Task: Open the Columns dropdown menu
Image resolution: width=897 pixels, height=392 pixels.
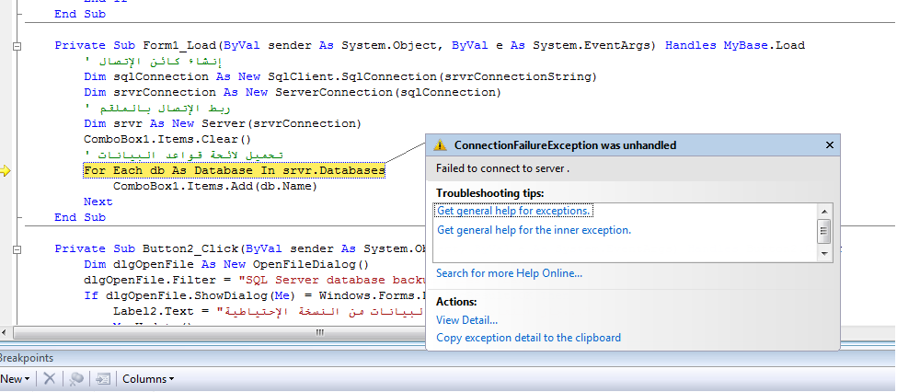Action: point(148,379)
